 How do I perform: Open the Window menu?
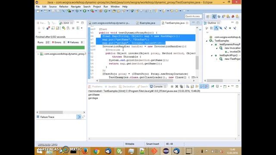pyautogui.click(x=115, y=6)
